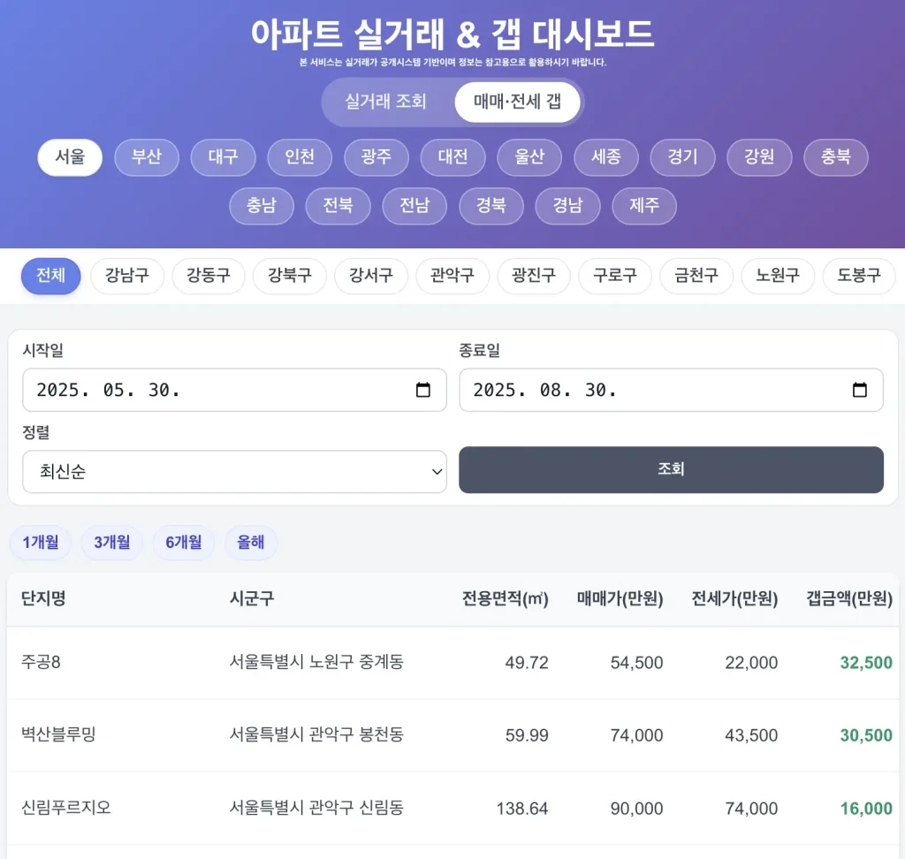Screen dimensions: 905x859
Task: Select the 서울 region chip
Action: point(70,157)
